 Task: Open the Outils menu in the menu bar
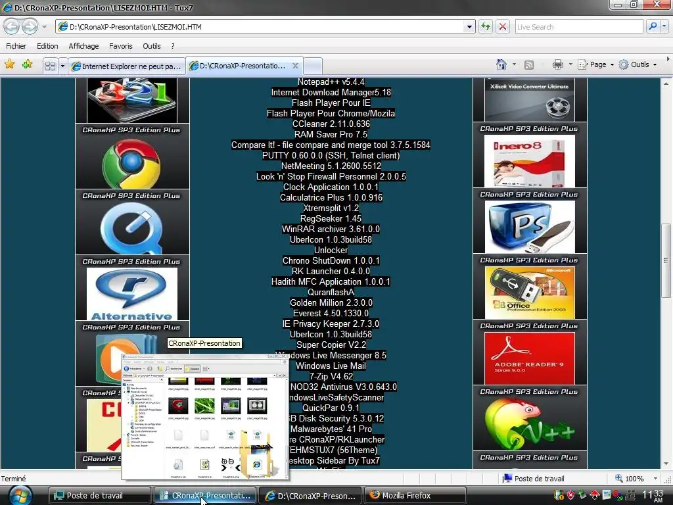[x=152, y=46]
